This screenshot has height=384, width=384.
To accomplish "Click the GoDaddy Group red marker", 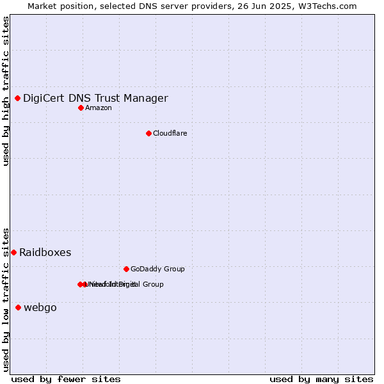I will click(x=126, y=269).
